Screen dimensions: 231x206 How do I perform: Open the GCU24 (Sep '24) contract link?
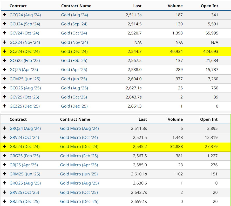(25, 24)
